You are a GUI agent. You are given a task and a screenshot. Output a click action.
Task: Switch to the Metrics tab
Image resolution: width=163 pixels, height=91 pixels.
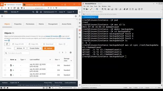click(x=41, y=24)
